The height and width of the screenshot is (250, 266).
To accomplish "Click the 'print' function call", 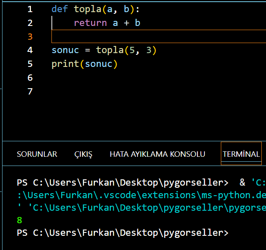I will [x=65, y=64].
